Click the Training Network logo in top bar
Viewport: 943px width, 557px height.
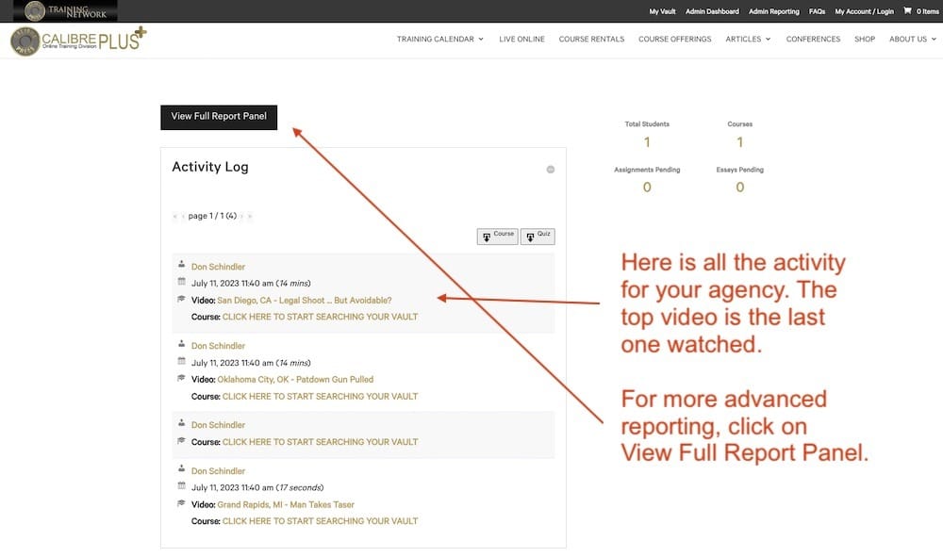point(66,10)
